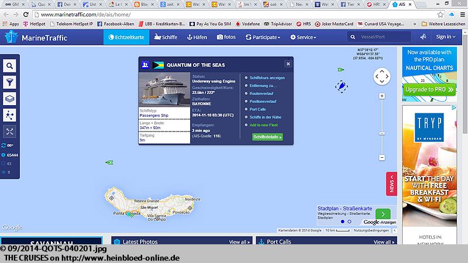Screen dimensions: 468x263
Task: Click the Stadtplan - Straßenkarte ad link
Action: pos(345,209)
